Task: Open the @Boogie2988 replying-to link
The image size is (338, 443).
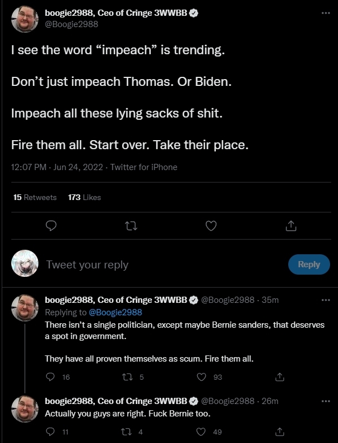Action: (x=115, y=312)
